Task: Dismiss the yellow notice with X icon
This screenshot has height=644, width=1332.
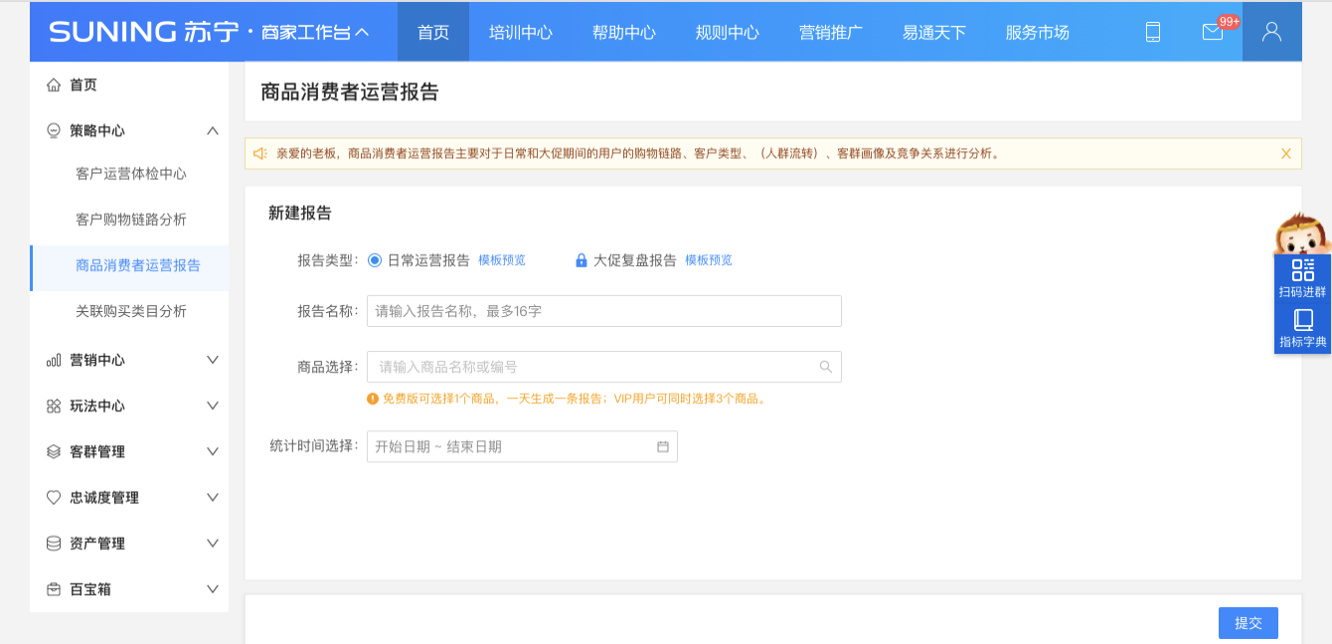Action: tap(1285, 154)
